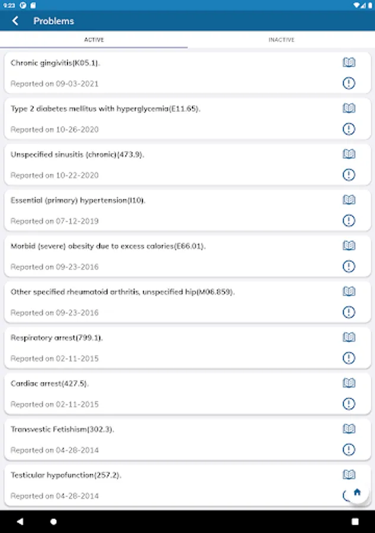Image resolution: width=375 pixels, height=533 pixels.
Task: Tap info icon for Morbid obesity entry
Action: pos(349,266)
